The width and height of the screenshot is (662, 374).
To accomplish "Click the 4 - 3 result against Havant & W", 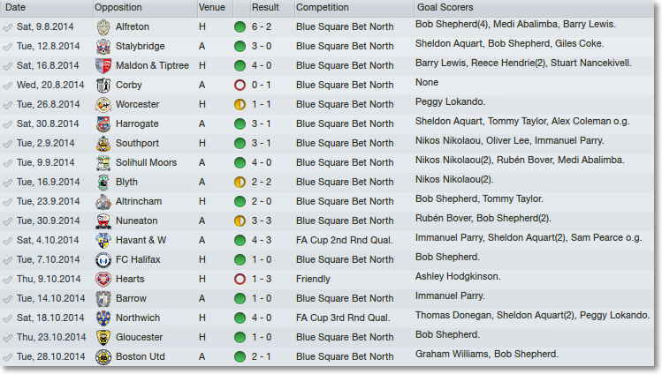I will 262,241.
